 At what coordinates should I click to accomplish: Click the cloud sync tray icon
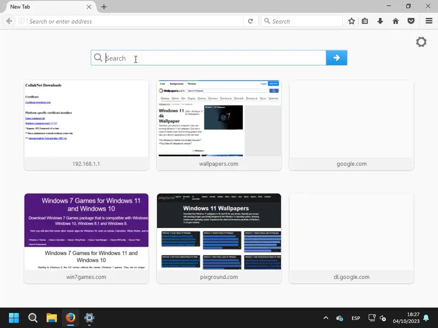pyautogui.click(x=340, y=318)
